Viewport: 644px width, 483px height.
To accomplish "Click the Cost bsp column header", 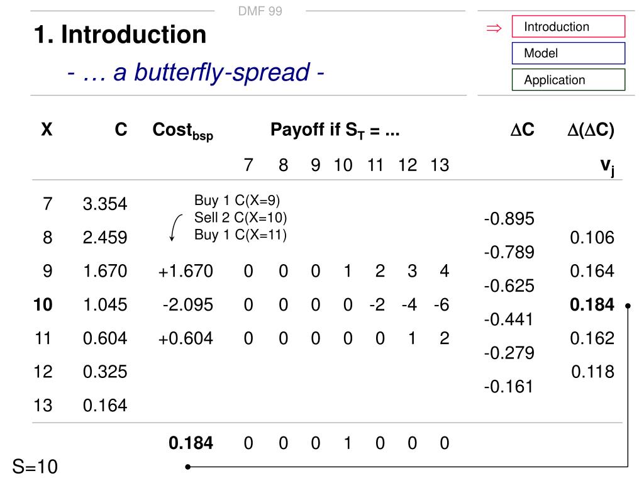I will (x=183, y=131).
